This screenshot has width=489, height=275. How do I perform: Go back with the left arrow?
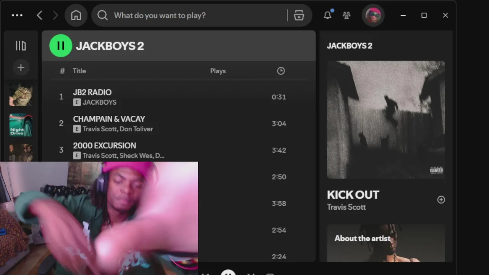pyautogui.click(x=39, y=15)
